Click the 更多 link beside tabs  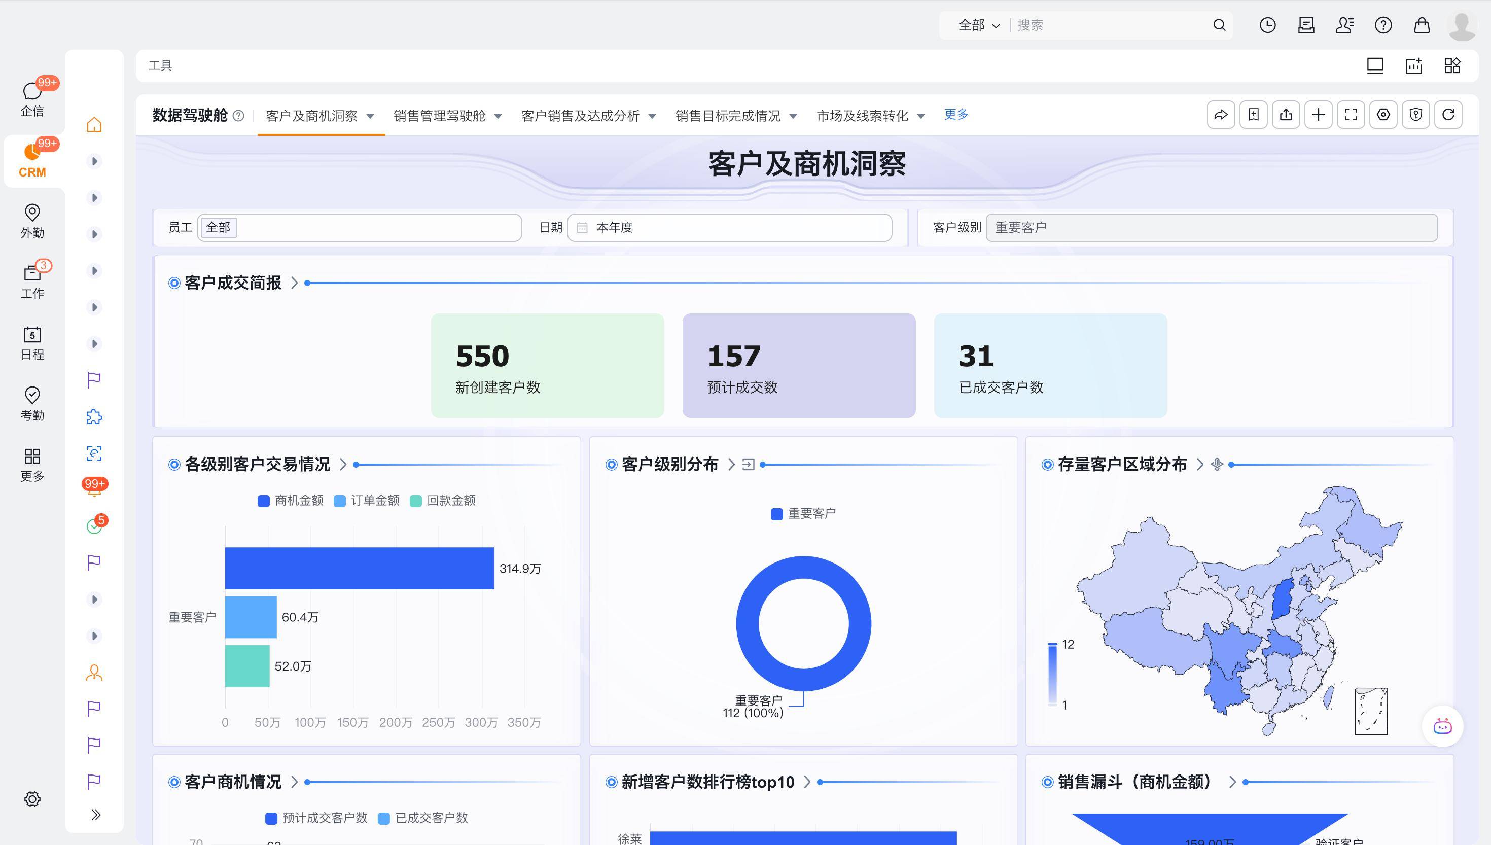tap(955, 114)
